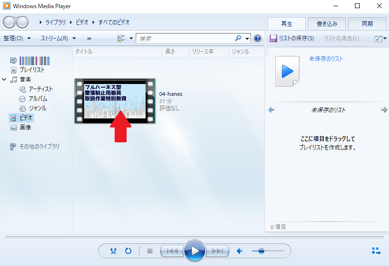389x266 pixels.
Task: Click リストの保存(S) button
Action: pos(292,38)
